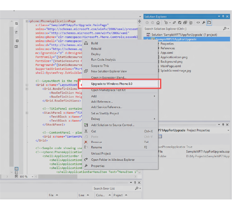Select App.xaml in Solution Explorer
This screenshot has width=232, height=210.
click(166, 53)
